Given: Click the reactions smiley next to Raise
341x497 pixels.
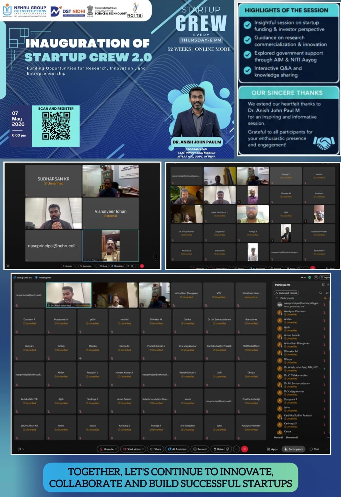Looking at the screenshot, I should coord(228,449).
